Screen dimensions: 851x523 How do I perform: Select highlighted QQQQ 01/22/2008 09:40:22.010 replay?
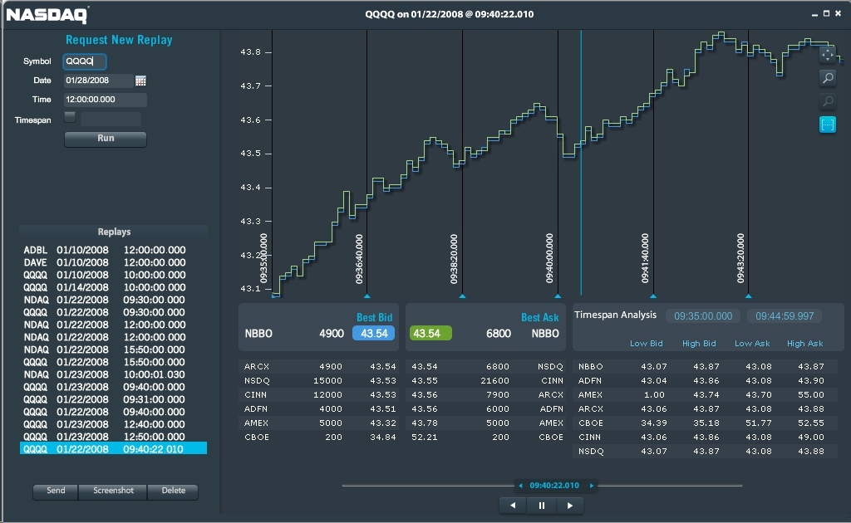[x=113, y=449]
